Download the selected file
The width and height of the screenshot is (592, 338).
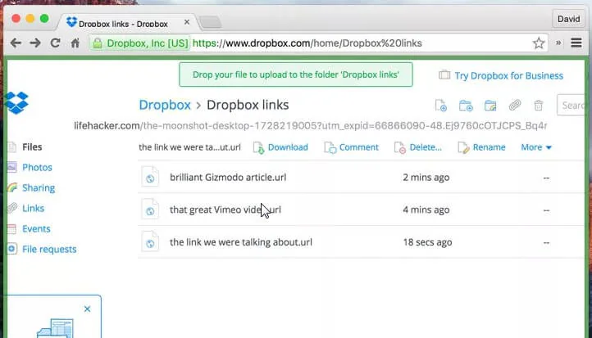tap(288, 147)
